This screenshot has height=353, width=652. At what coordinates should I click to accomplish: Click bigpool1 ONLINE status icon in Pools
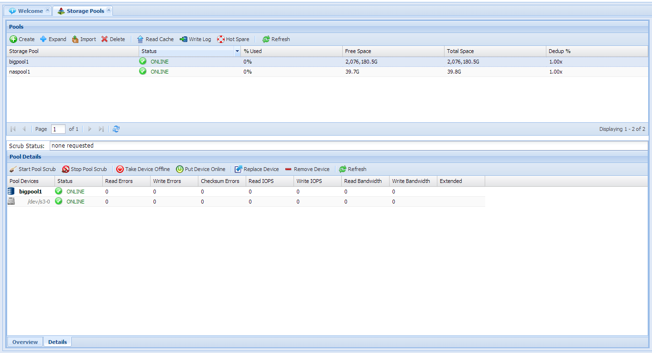[x=142, y=61]
